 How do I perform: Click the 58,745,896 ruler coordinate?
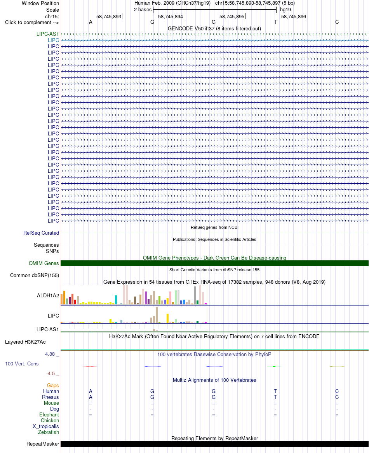tap(294, 16)
